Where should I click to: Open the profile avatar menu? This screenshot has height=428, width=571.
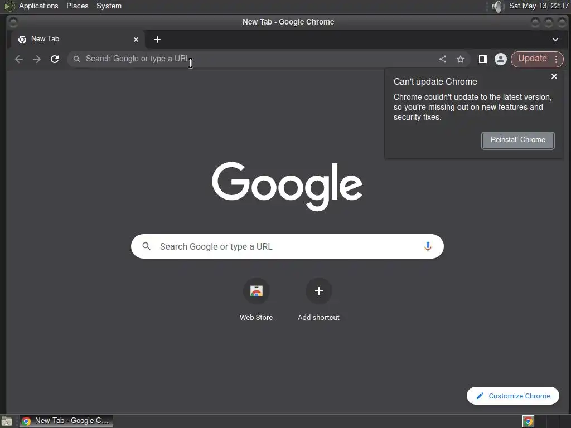click(500, 59)
